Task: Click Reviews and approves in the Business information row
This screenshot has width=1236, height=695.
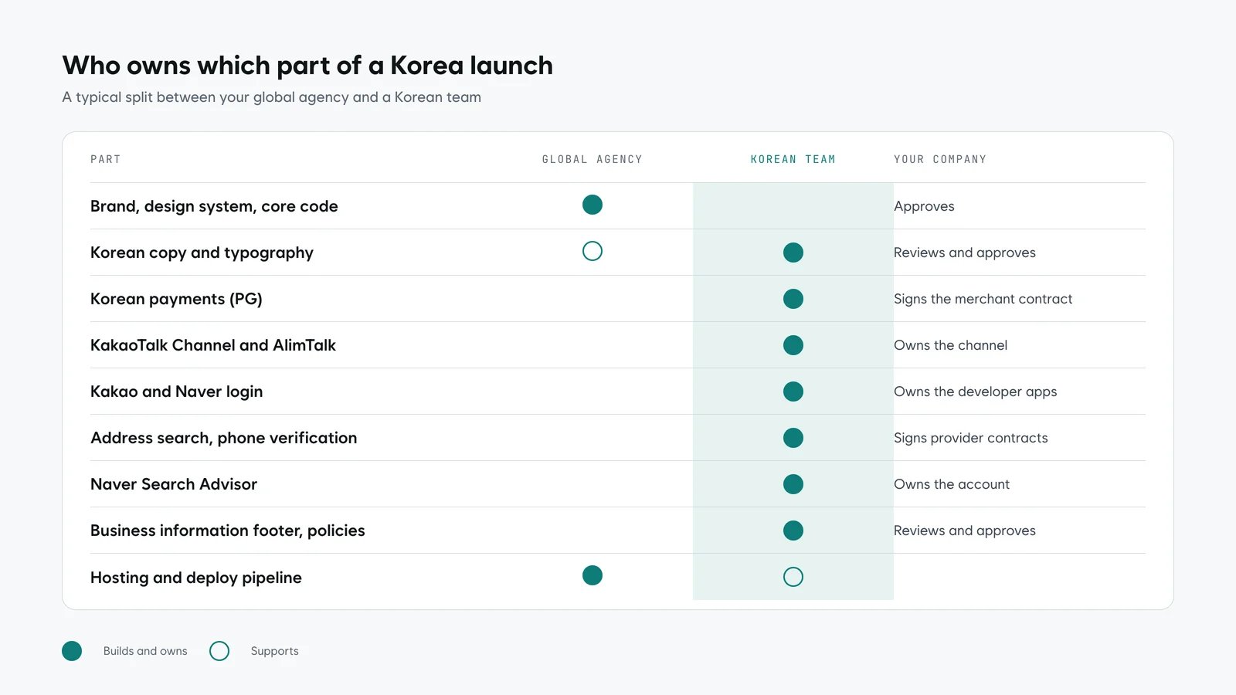Action: (965, 531)
